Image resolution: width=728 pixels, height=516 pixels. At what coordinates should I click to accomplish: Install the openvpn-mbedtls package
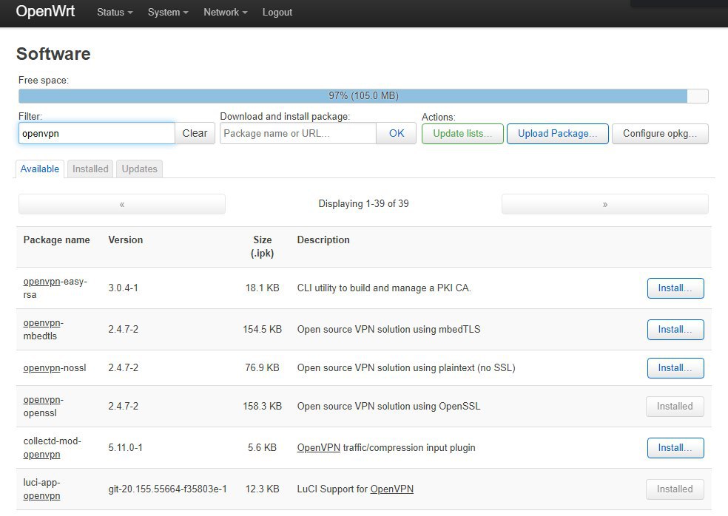(675, 330)
